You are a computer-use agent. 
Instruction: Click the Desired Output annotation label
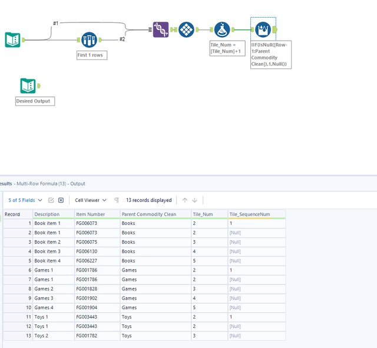click(x=35, y=101)
